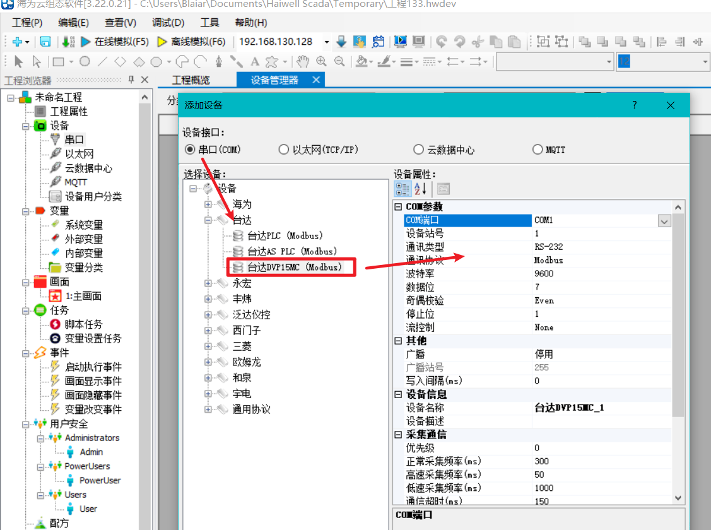Image resolution: width=711 pixels, height=530 pixels.
Task: Open the 帮助(H) menu
Action: pyautogui.click(x=250, y=23)
